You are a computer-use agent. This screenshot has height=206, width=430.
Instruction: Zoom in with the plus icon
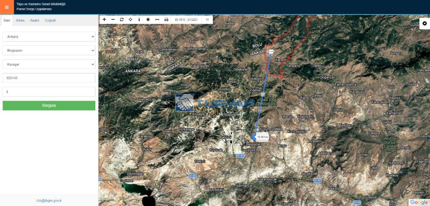(x=104, y=19)
